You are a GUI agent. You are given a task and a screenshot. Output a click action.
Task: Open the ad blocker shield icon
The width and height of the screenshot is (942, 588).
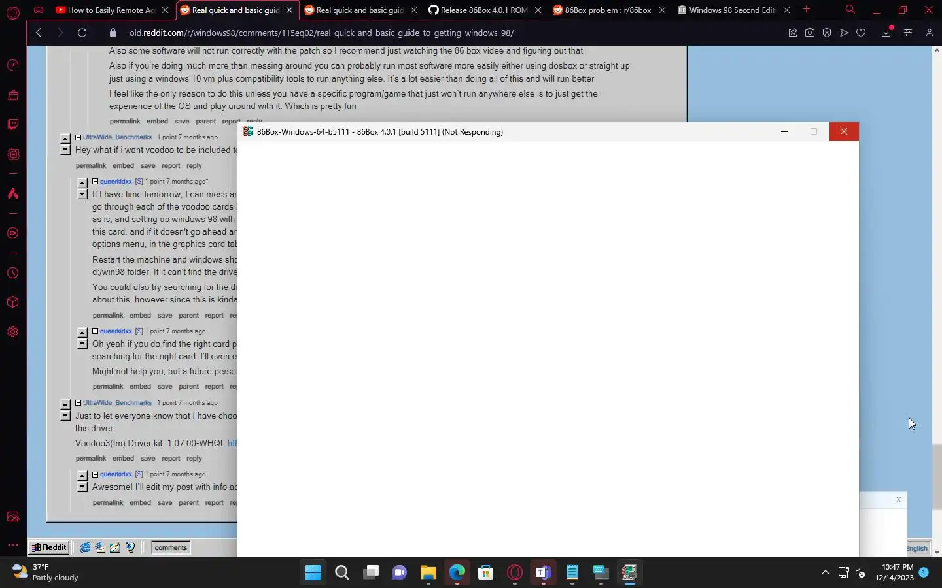pos(827,33)
